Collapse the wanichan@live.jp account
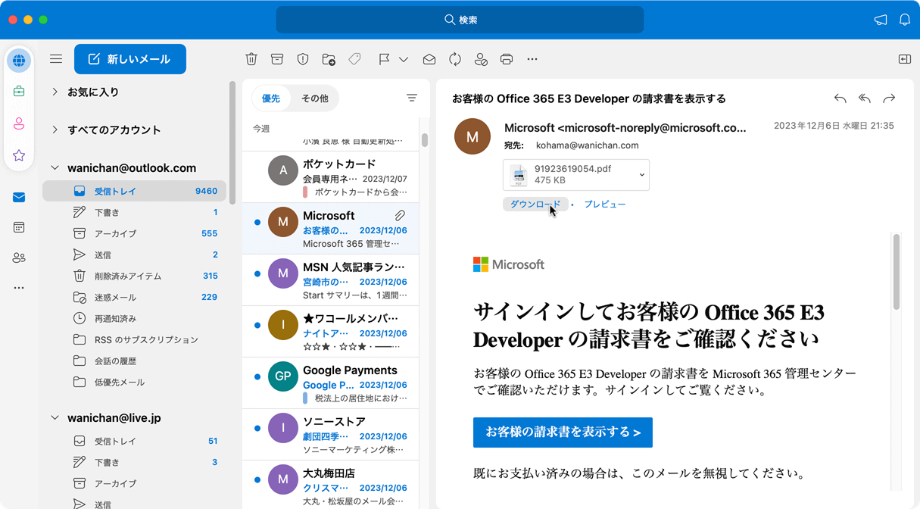The image size is (920, 509). pos(55,418)
